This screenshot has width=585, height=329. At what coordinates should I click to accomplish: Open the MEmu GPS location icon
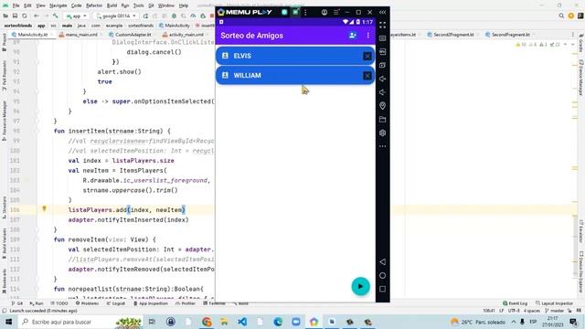click(382, 106)
